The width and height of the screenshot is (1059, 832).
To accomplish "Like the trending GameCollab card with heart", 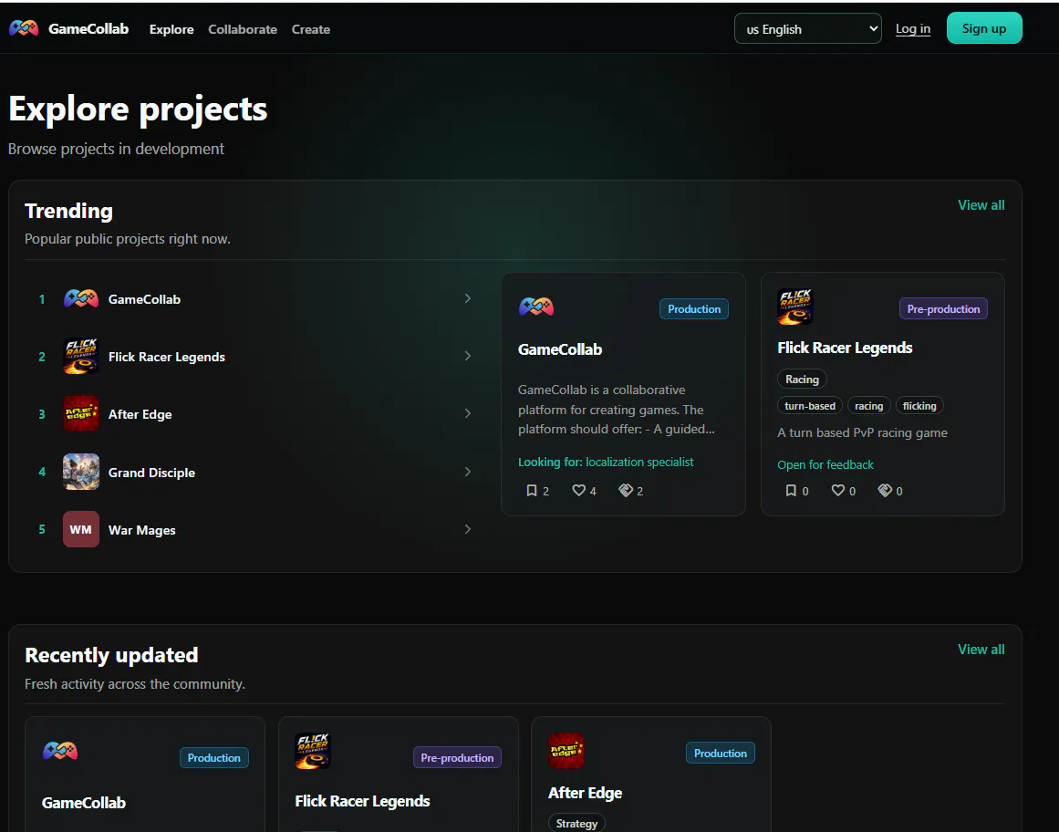I will point(579,491).
